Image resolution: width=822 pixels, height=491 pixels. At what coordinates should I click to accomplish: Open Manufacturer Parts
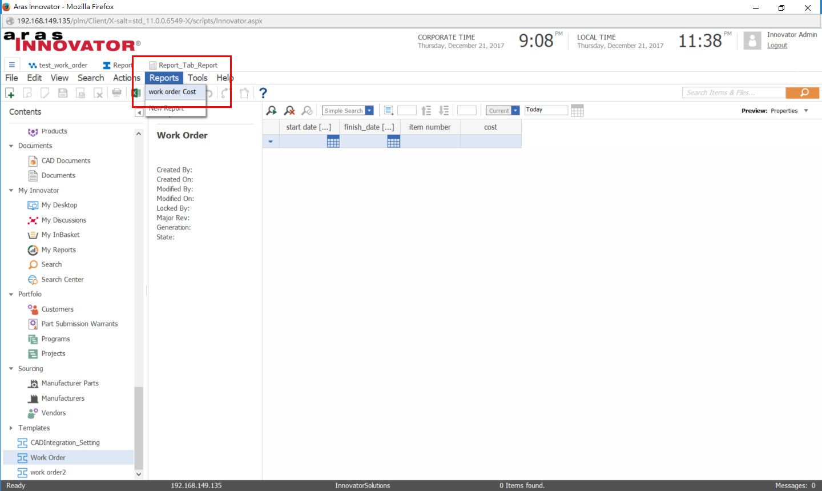point(70,384)
